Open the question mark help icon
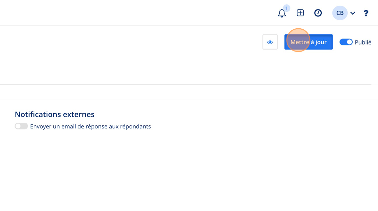 366,13
